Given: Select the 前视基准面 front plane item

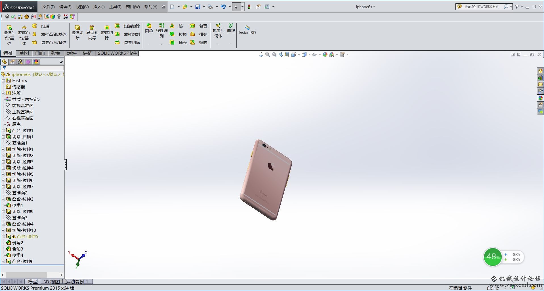Looking at the screenshot, I should [x=20, y=106].
